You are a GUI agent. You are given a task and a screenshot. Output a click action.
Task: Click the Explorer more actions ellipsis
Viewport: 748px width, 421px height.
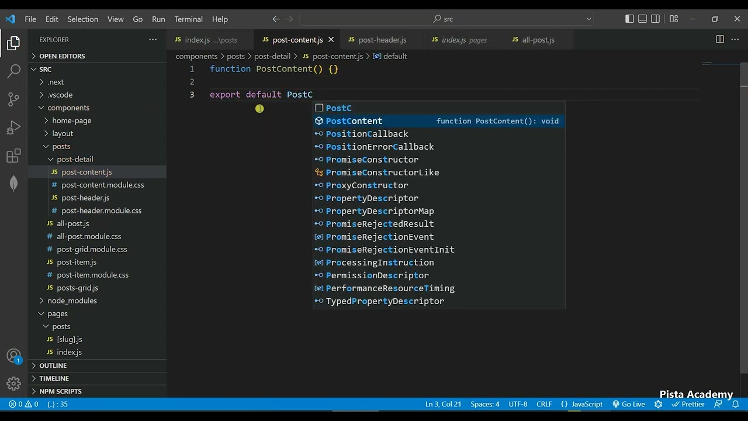(x=153, y=40)
